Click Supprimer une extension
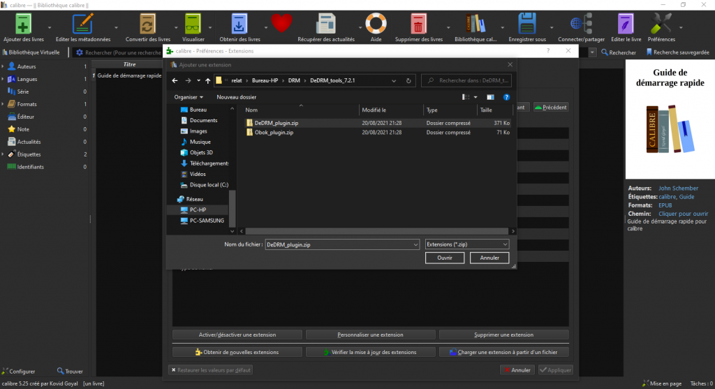This screenshot has height=389, width=715. (503, 335)
